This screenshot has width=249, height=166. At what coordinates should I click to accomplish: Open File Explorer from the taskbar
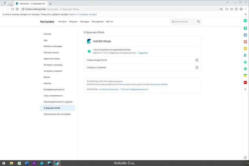(12, 163)
